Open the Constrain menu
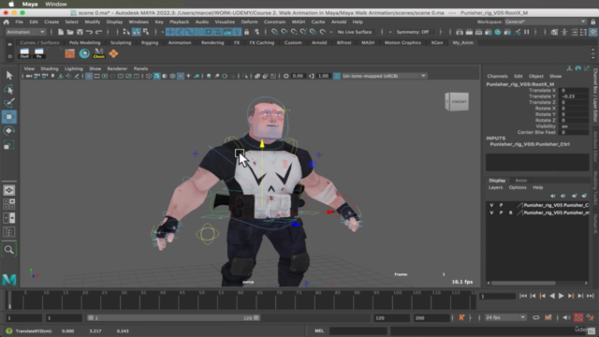Screen dimensions: 599x337 (274, 22)
